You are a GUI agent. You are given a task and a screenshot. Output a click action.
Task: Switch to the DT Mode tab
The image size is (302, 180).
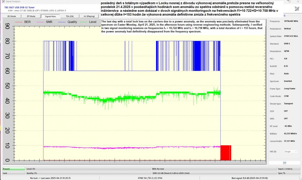(x=31, y=16)
